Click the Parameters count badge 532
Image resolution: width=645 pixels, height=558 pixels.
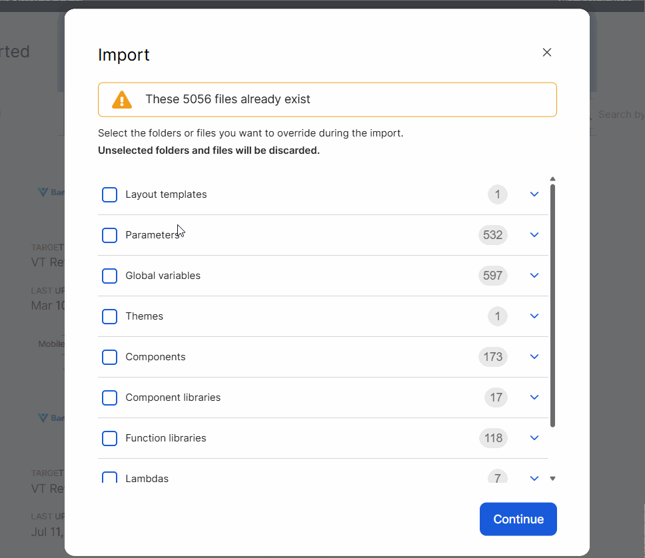coord(493,235)
